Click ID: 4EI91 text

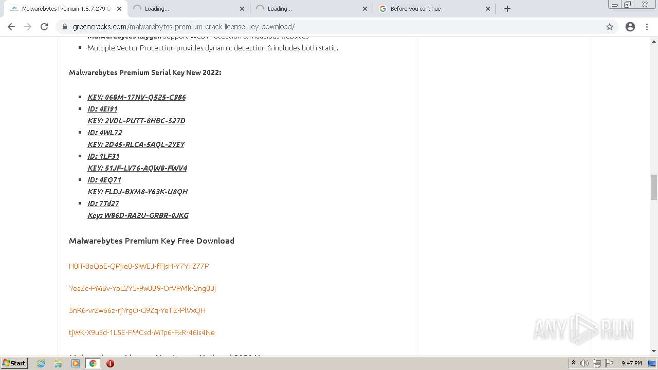(x=102, y=109)
